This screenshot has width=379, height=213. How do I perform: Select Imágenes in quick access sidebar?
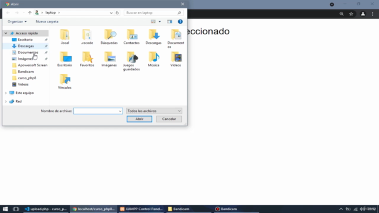(x=25, y=59)
